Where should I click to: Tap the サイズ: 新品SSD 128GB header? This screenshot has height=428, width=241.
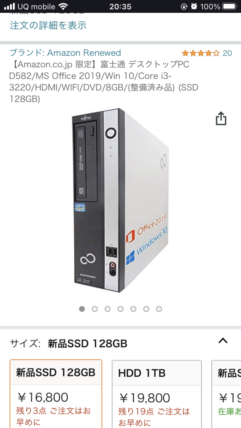[69, 344]
